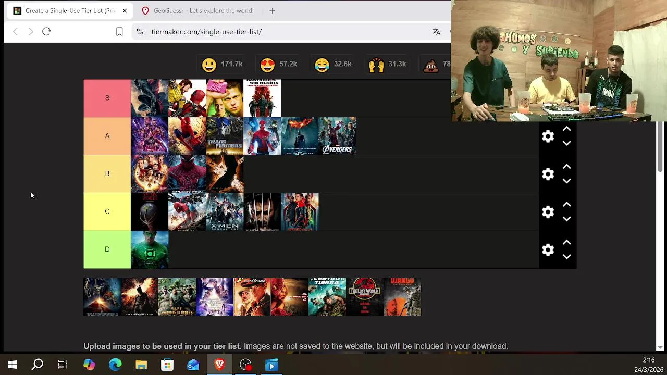Move tier A row down with arrow
Viewport: 667px width, 375px height.
point(566,143)
